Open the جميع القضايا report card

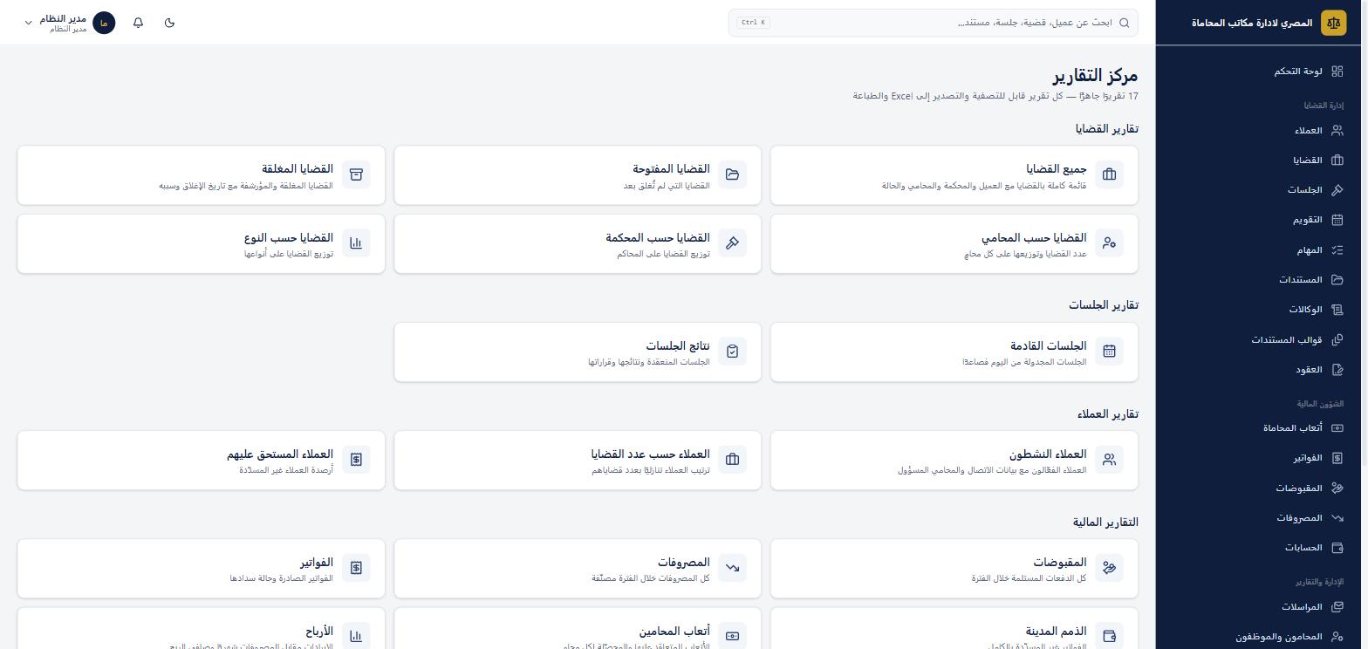coord(954,175)
